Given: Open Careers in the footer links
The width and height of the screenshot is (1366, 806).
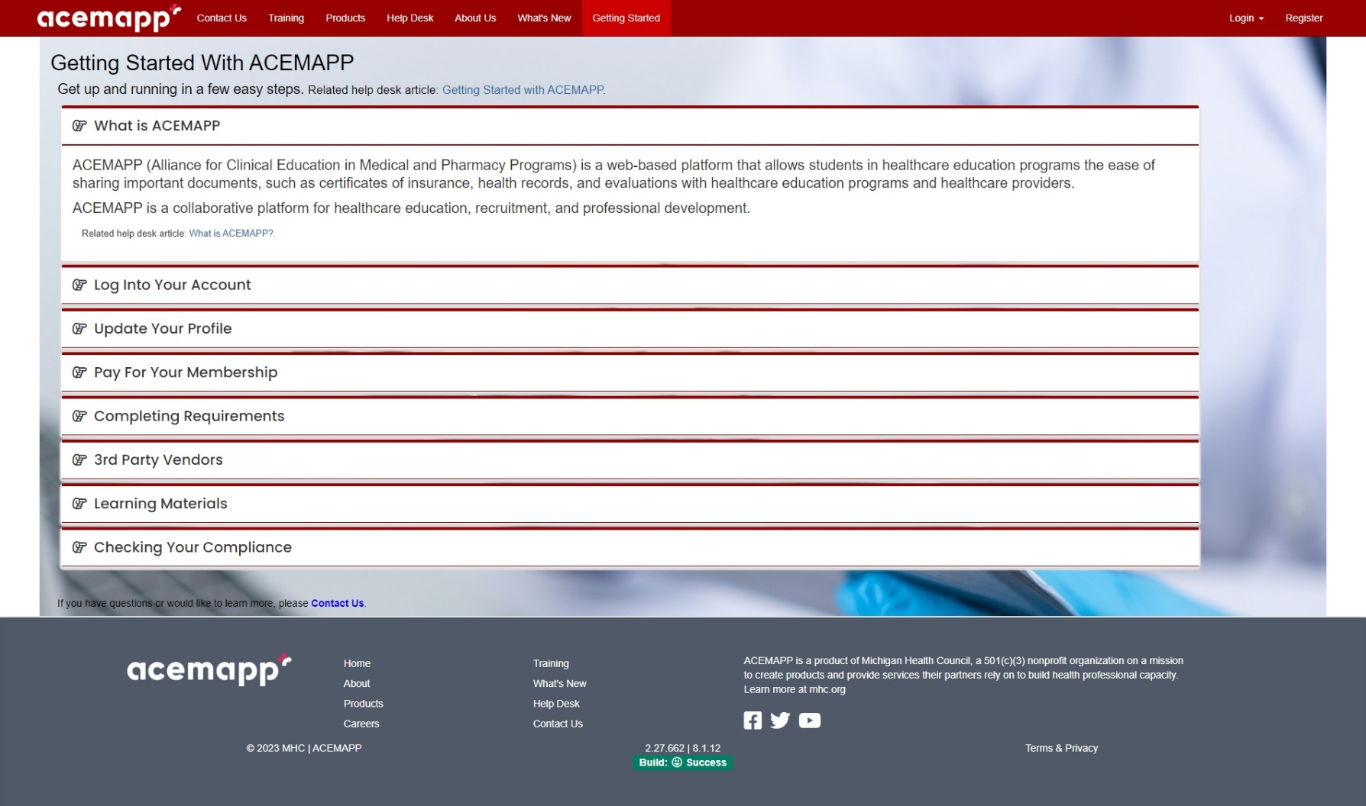Looking at the screenshot, I should point(361,724).
